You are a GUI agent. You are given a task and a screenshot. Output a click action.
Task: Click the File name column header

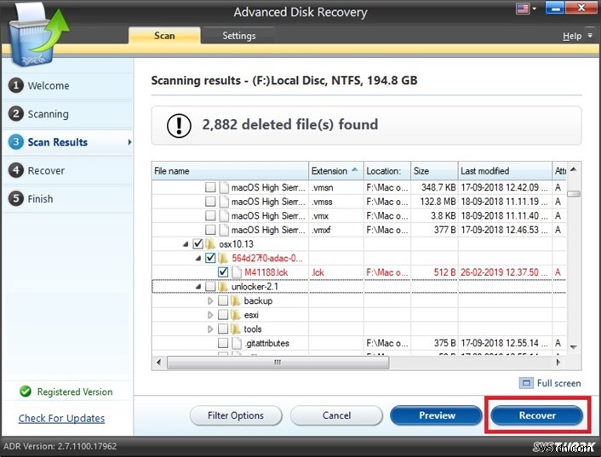(x=230, y=171)
